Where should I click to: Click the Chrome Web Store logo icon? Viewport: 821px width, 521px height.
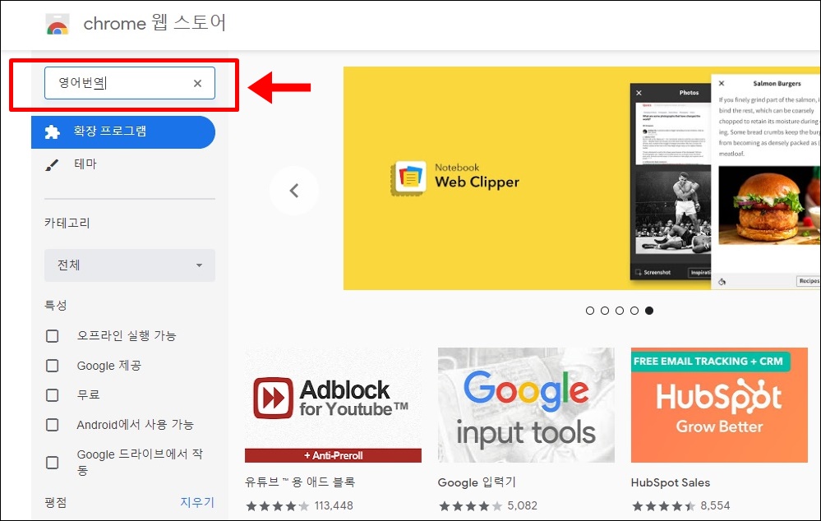click(x=58, y=25)
